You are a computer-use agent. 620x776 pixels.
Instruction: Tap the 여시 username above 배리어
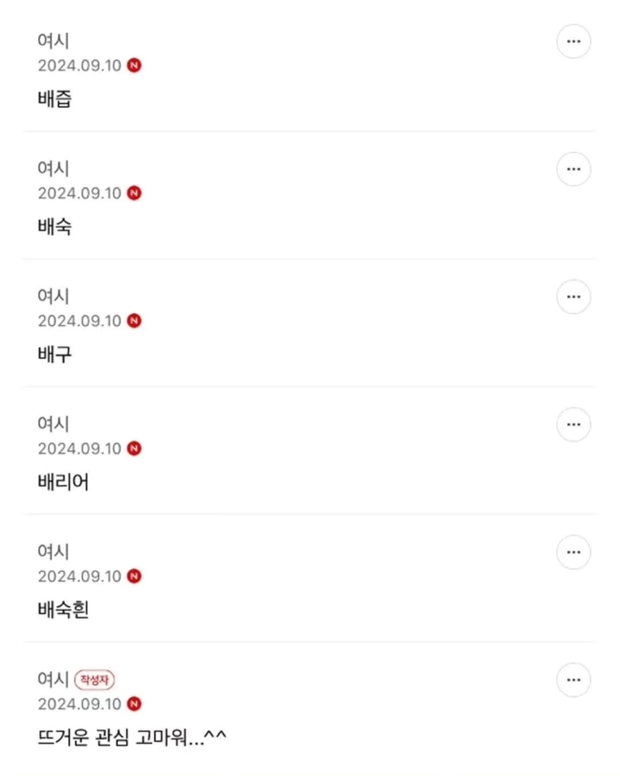[x=53, y=424]
